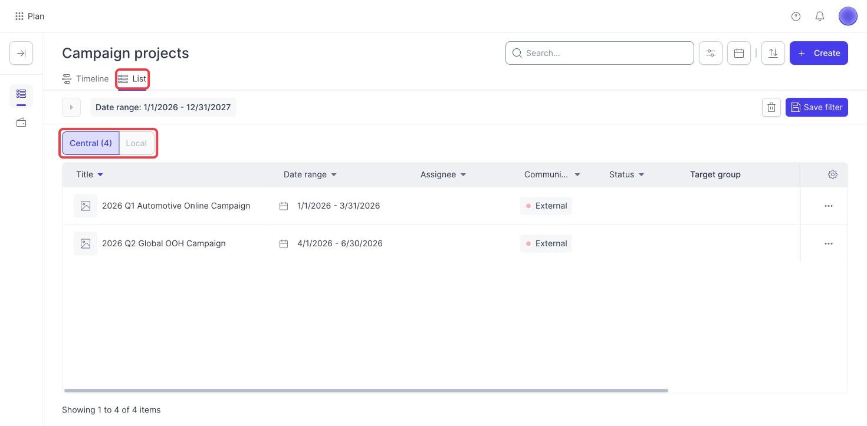Switch to the Timeline tab
The width and height of the screenshot is (867, 426).
pyautogui.click(x=86, y=78)
